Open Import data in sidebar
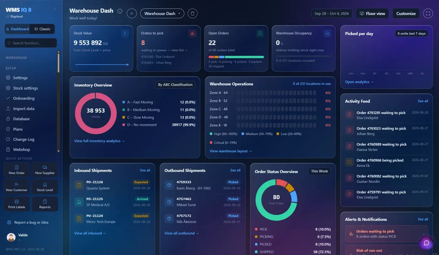This screenshot has width=439, height=255. click(x=29, y=109)
